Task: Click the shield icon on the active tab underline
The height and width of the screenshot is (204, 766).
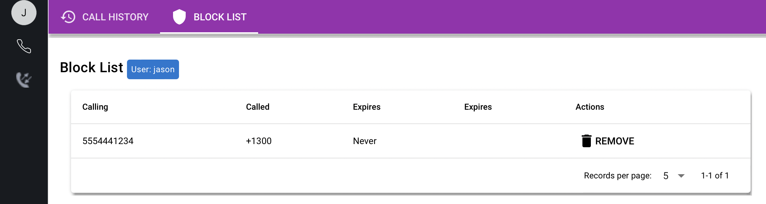Action: [180, 16]
